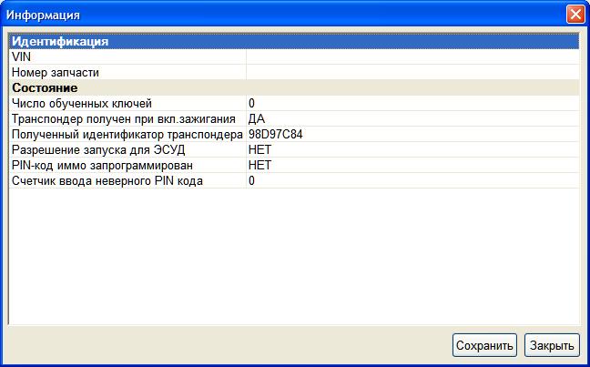Select PIN-код иммо запрограммирован row
The image size is (590, 367).
click(x=294, y=165)
